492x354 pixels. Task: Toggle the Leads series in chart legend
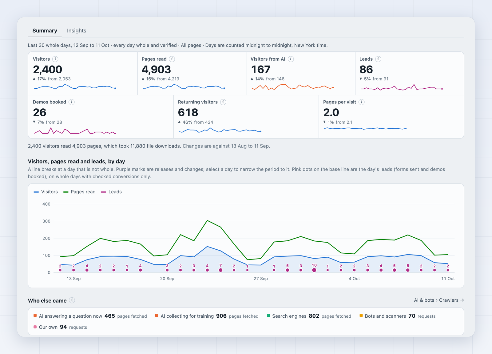point(111,192)
